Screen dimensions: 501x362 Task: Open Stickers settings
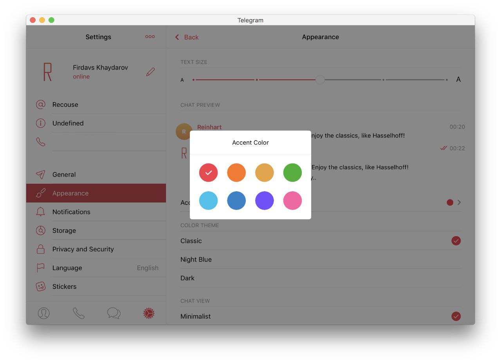(96, 287)
